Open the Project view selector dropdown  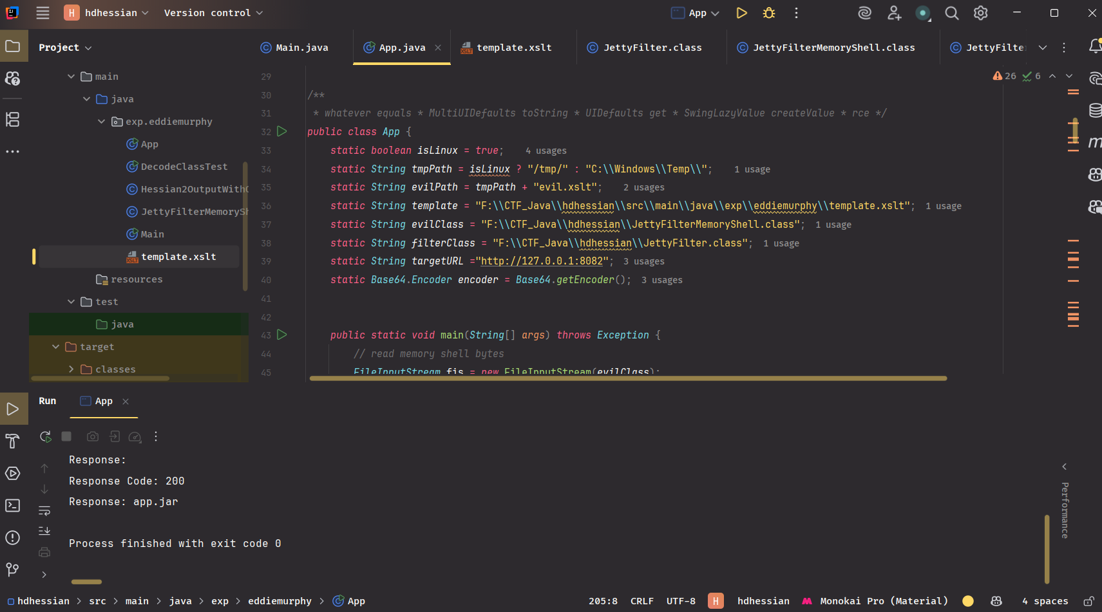(x=65, y=48)
